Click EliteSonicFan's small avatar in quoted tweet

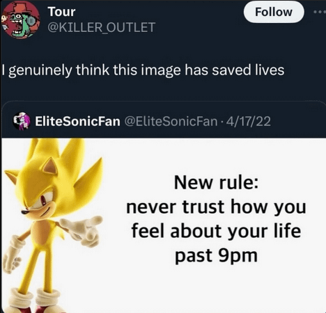22,121
